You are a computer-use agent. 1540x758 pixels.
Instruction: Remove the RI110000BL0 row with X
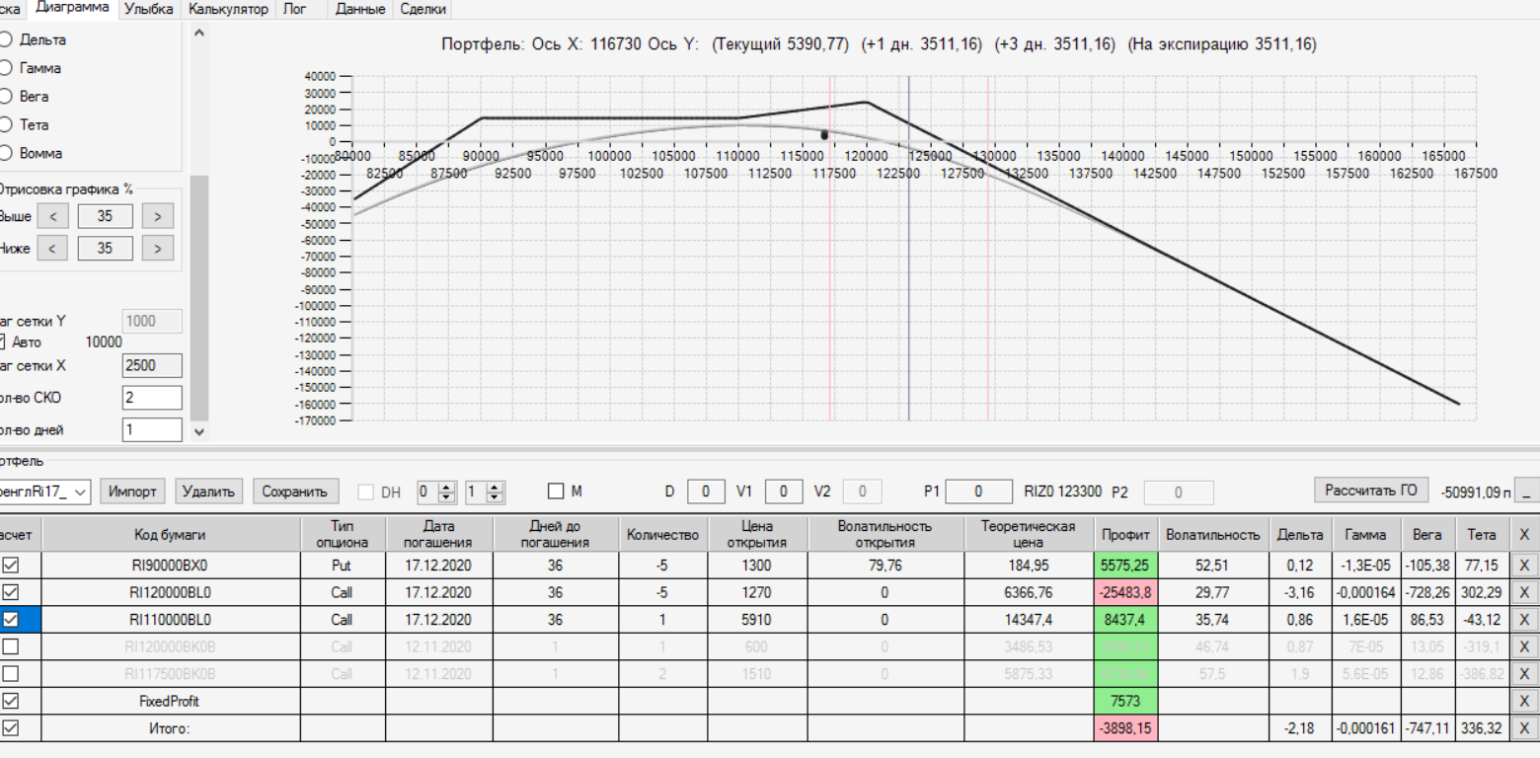click(1525, 620)
